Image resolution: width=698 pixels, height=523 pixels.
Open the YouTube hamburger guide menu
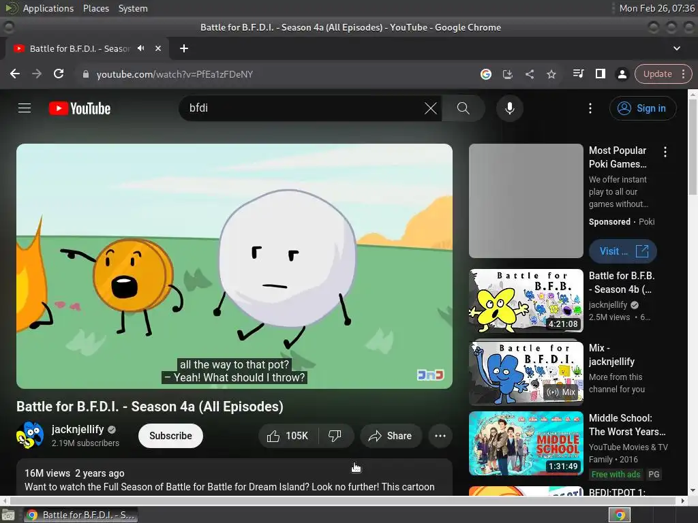click(25, 108)
